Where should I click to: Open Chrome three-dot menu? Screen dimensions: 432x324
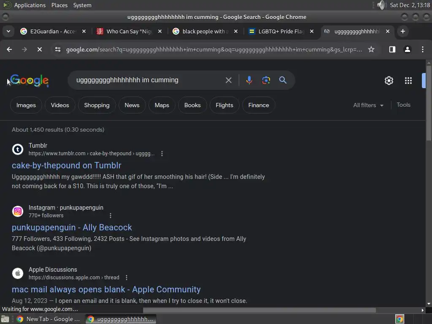(x=423, y=49)
